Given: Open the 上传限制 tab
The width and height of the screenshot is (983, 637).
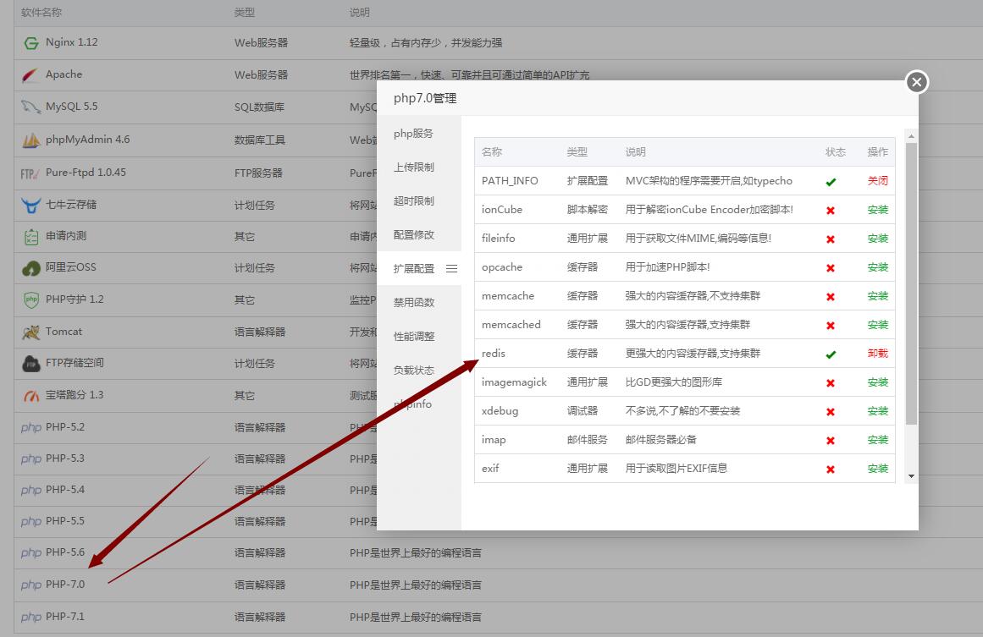Looking at the screenshot, I should [x=419, y=167].
